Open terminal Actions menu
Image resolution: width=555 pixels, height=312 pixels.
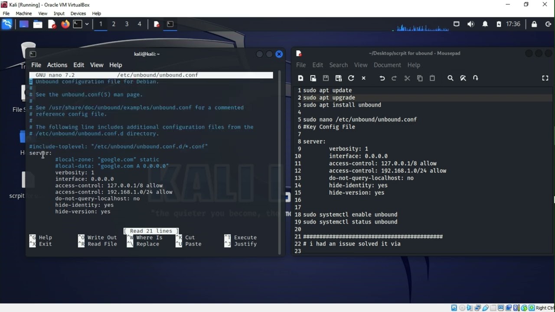tap(57, 65)
